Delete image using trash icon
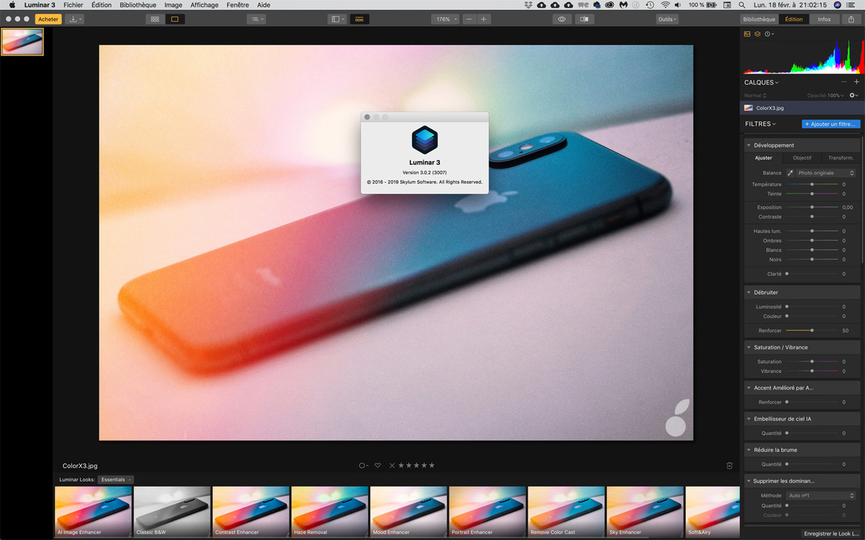 (729, 466)
